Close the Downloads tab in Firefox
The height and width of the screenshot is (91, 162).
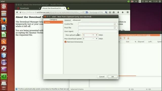pos(39,8)
